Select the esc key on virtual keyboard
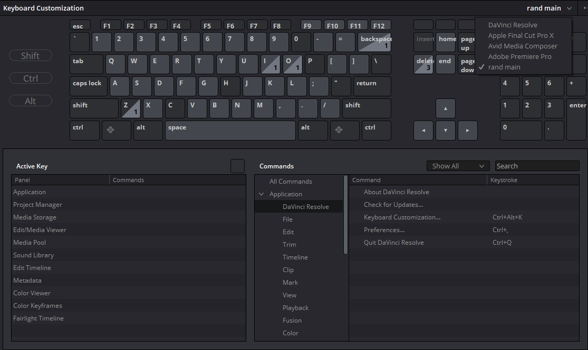 point(80,25)
